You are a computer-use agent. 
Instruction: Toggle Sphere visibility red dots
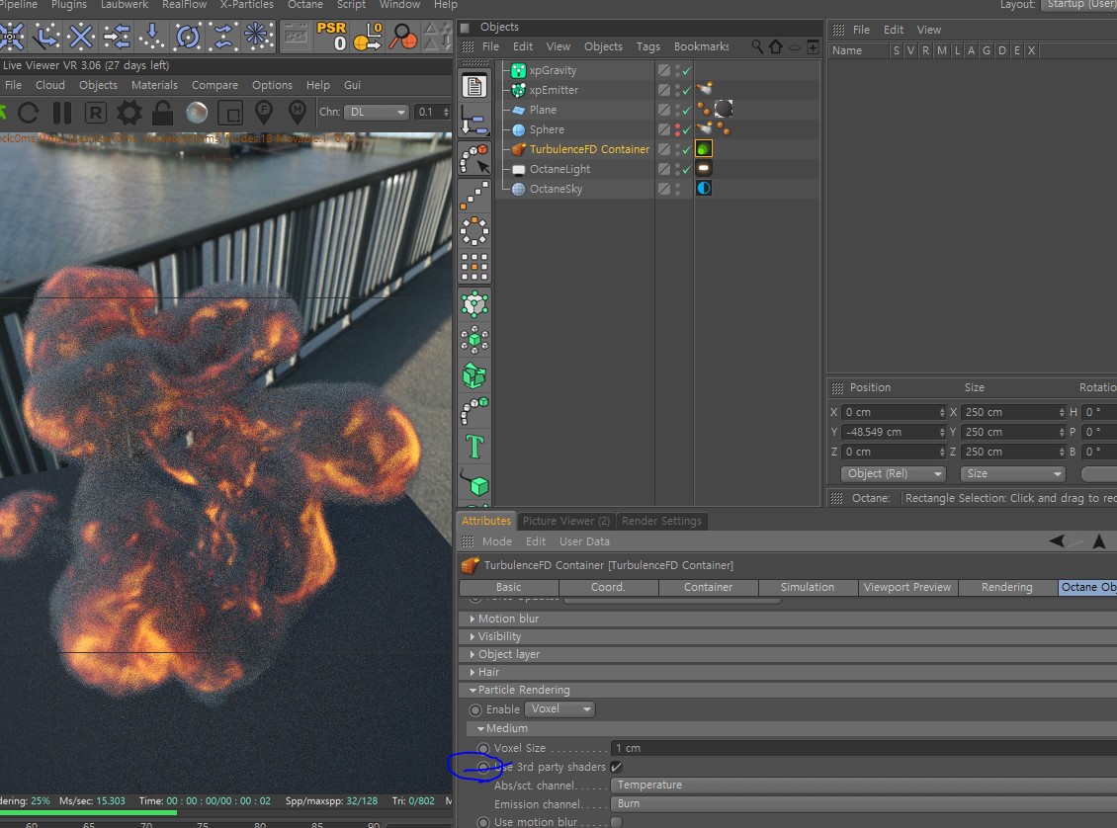click(x=678, y=129)
